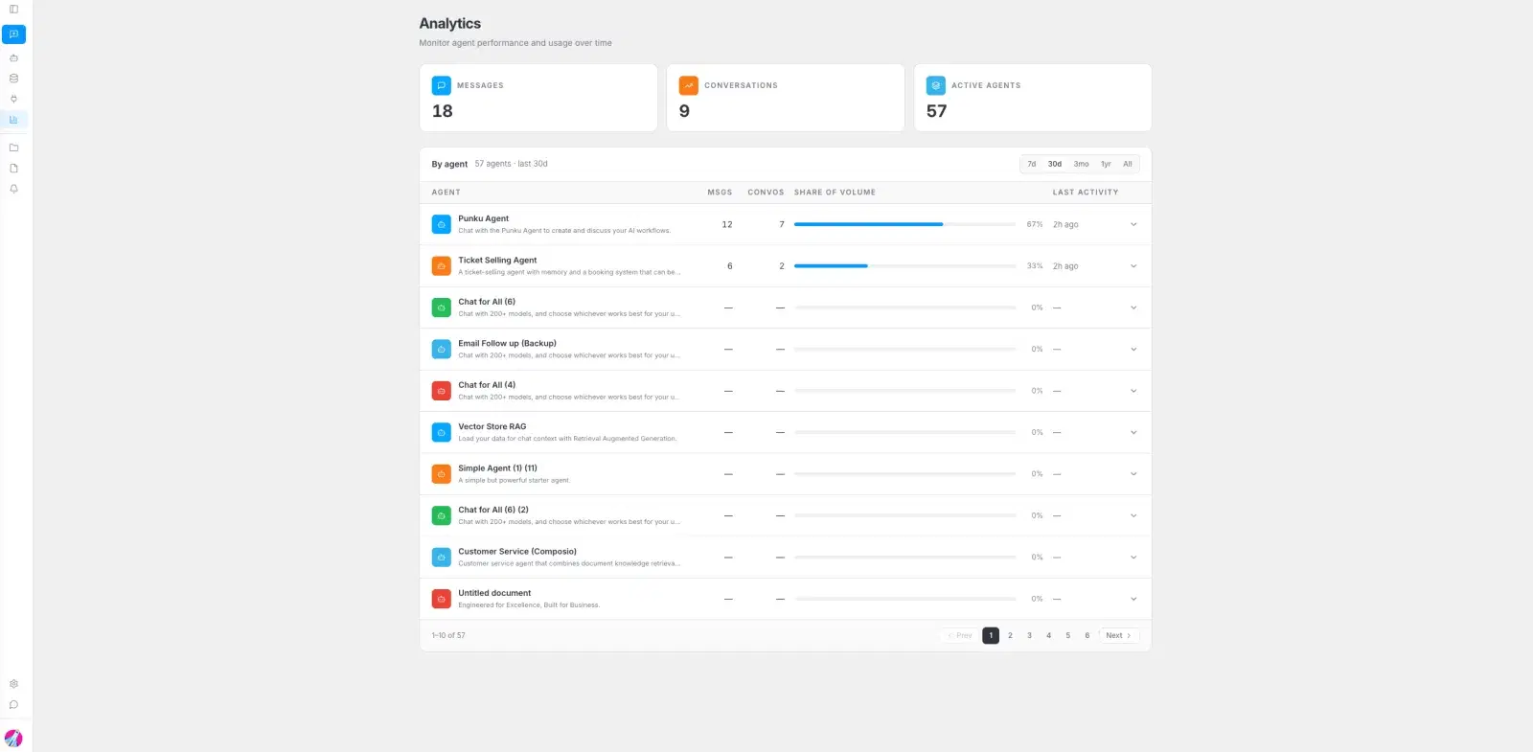
Task: Click the Active Agents card icon
Action: [x=936, y=85]
